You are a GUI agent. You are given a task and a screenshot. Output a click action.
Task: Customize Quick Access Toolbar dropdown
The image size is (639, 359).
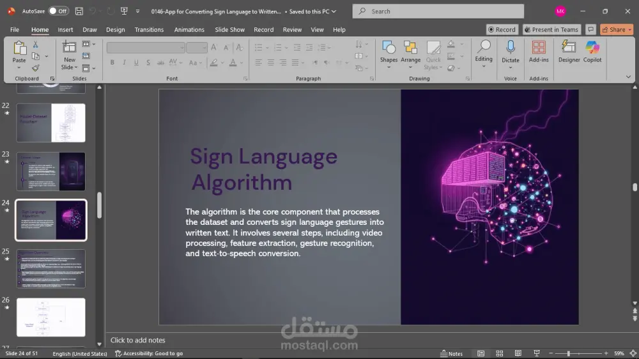pyautogui.click(x=138, y=11)
